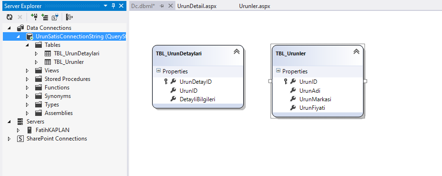Select UrunFiyati property in diagram
Screen dimensions: 442x176
tap(312, 108)
